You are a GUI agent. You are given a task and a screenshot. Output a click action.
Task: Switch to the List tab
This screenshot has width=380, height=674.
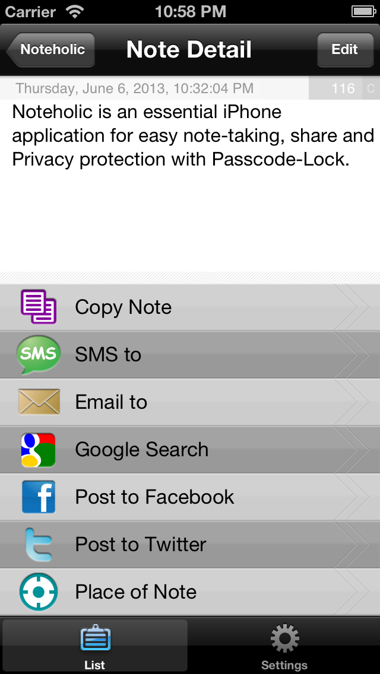tap(95, 646)
